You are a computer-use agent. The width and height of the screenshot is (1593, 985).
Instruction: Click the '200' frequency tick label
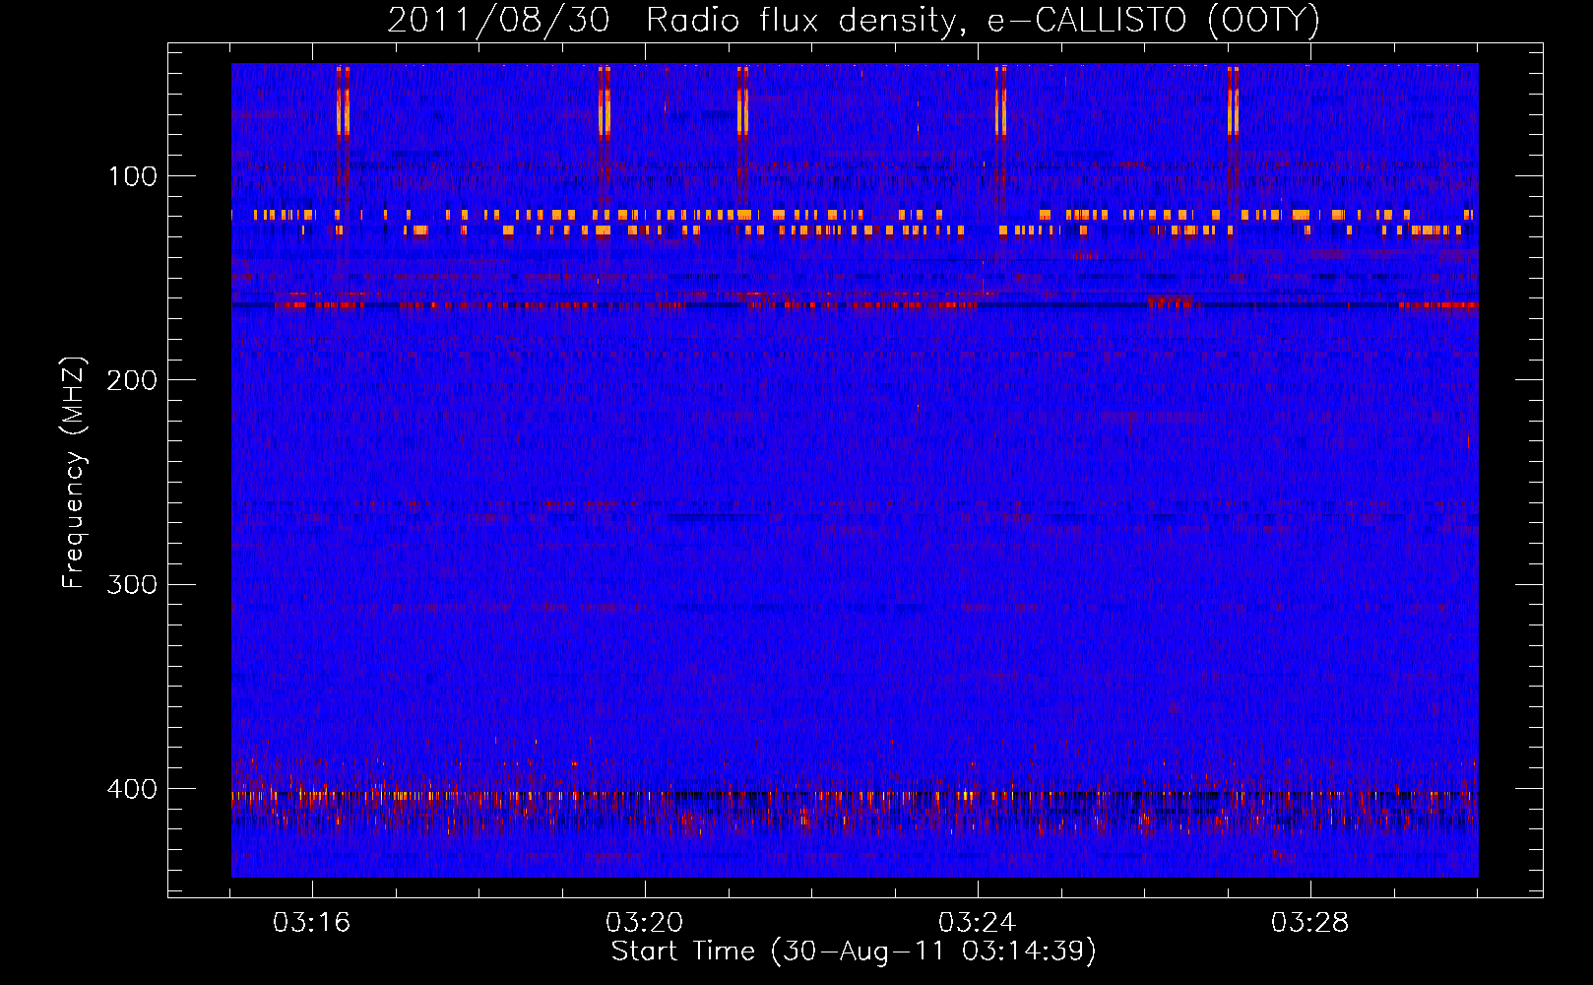point(132,380)
